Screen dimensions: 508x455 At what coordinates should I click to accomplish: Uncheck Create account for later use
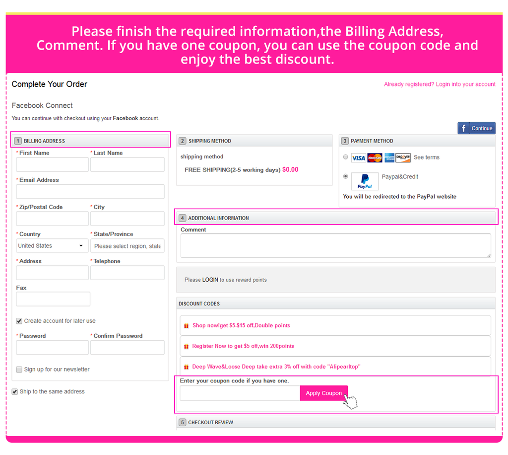[19, 321]
